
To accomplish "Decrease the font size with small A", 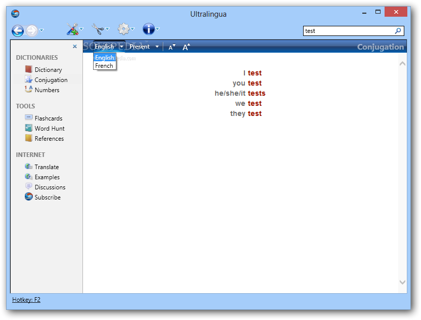I will pyautogui.click(x=172, y=47).
